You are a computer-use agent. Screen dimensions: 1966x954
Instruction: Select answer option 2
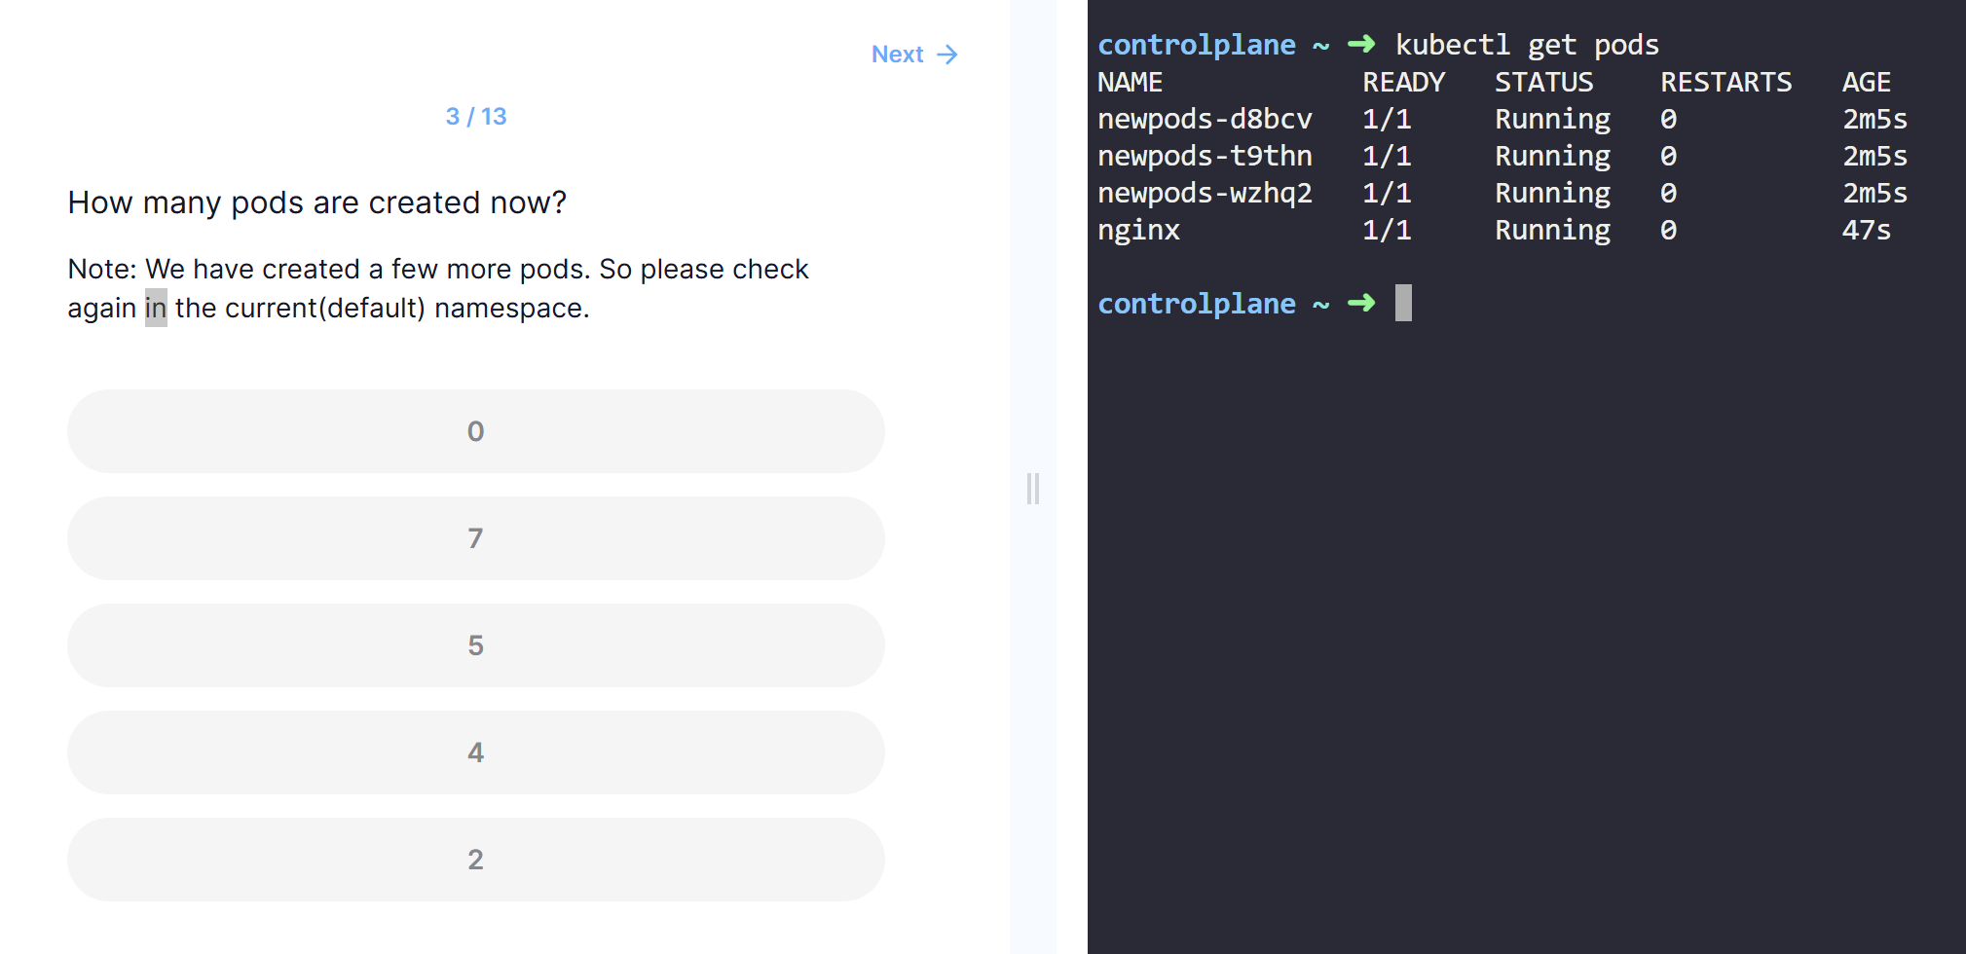tap(475, 860)
